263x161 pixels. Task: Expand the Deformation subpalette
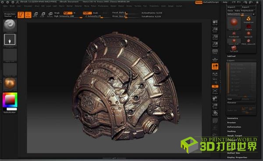(x=234, y=127)
